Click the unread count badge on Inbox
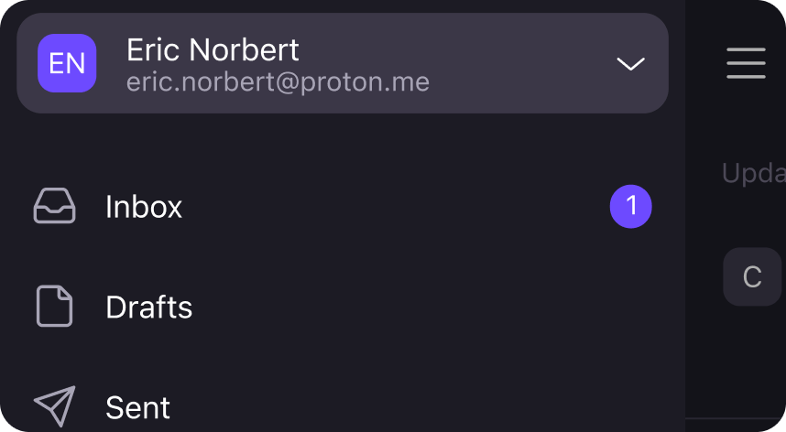 [630, 206]
